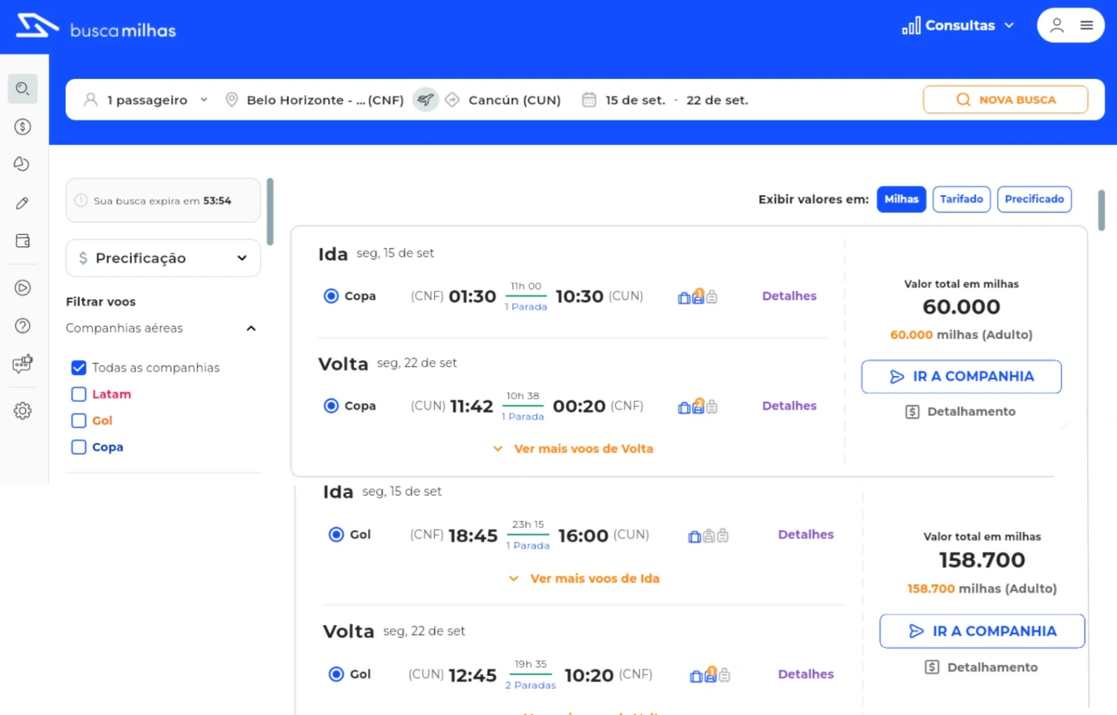Viewport: 1117px width, 715px height.
Task: Select the Copa 11:42 return flight radio
Action: coord(331,405)
